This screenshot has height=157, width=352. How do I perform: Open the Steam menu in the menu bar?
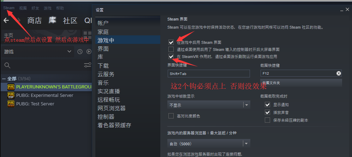tap(9, 8)
